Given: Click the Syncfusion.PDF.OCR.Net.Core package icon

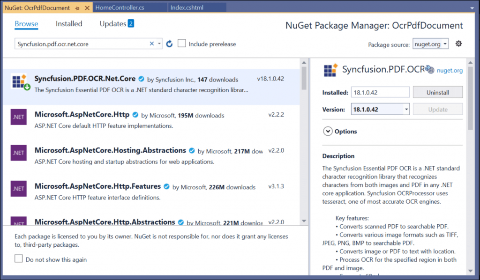Looking at the screenshot, I should (18, 82).
